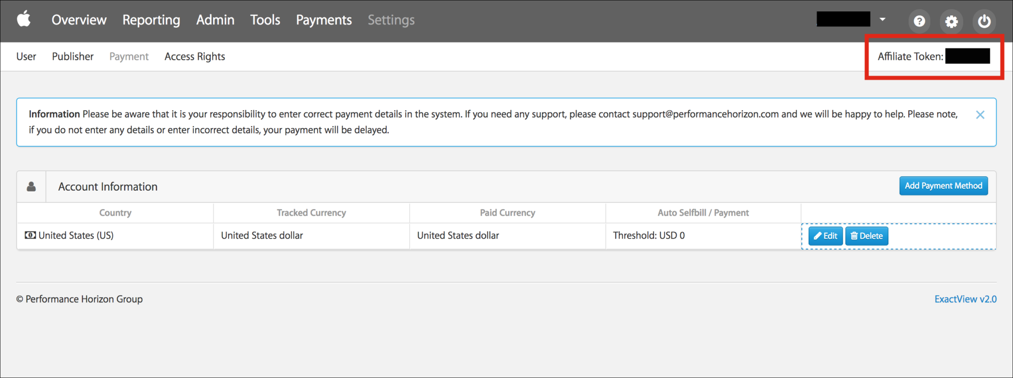Dismiss the Information banner with X
The height and width of the screenshot is (378, 1013).
pyautogui.click(x=980, y=115)
